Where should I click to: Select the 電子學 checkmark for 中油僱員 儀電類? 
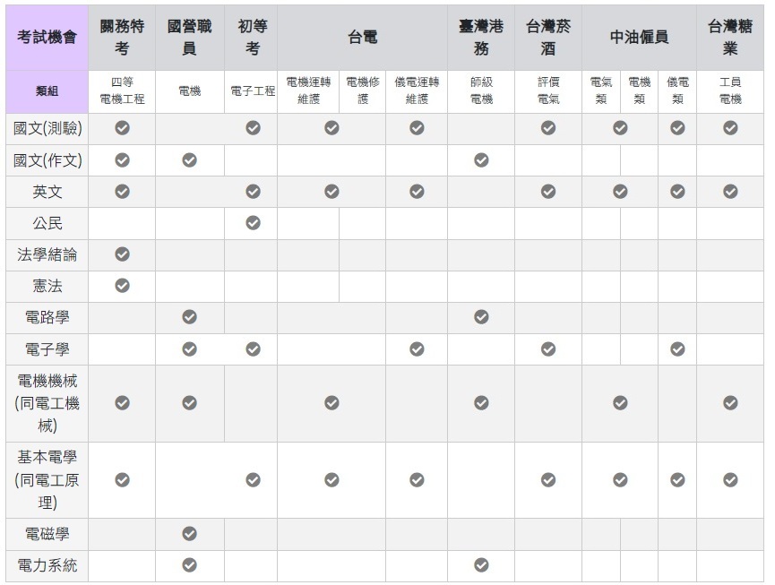pyautogui.click(x=677, y=349)
